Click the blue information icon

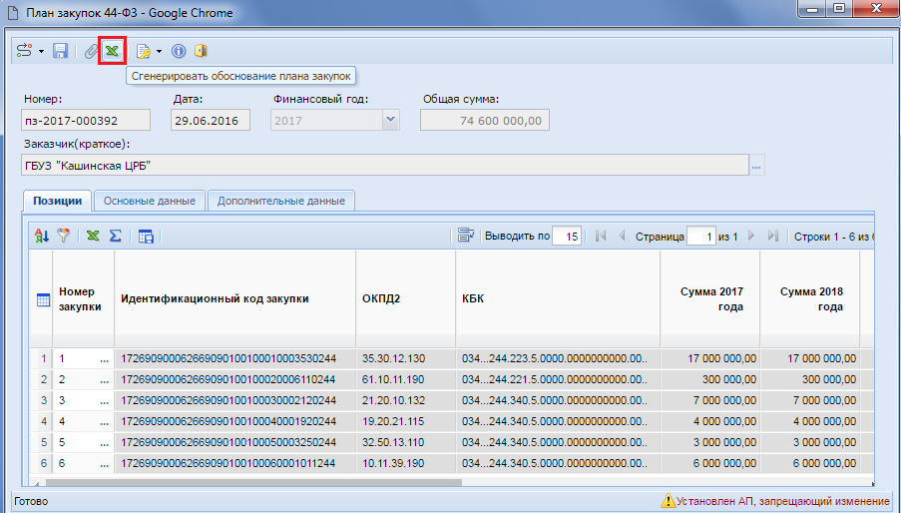coord(179,51)
